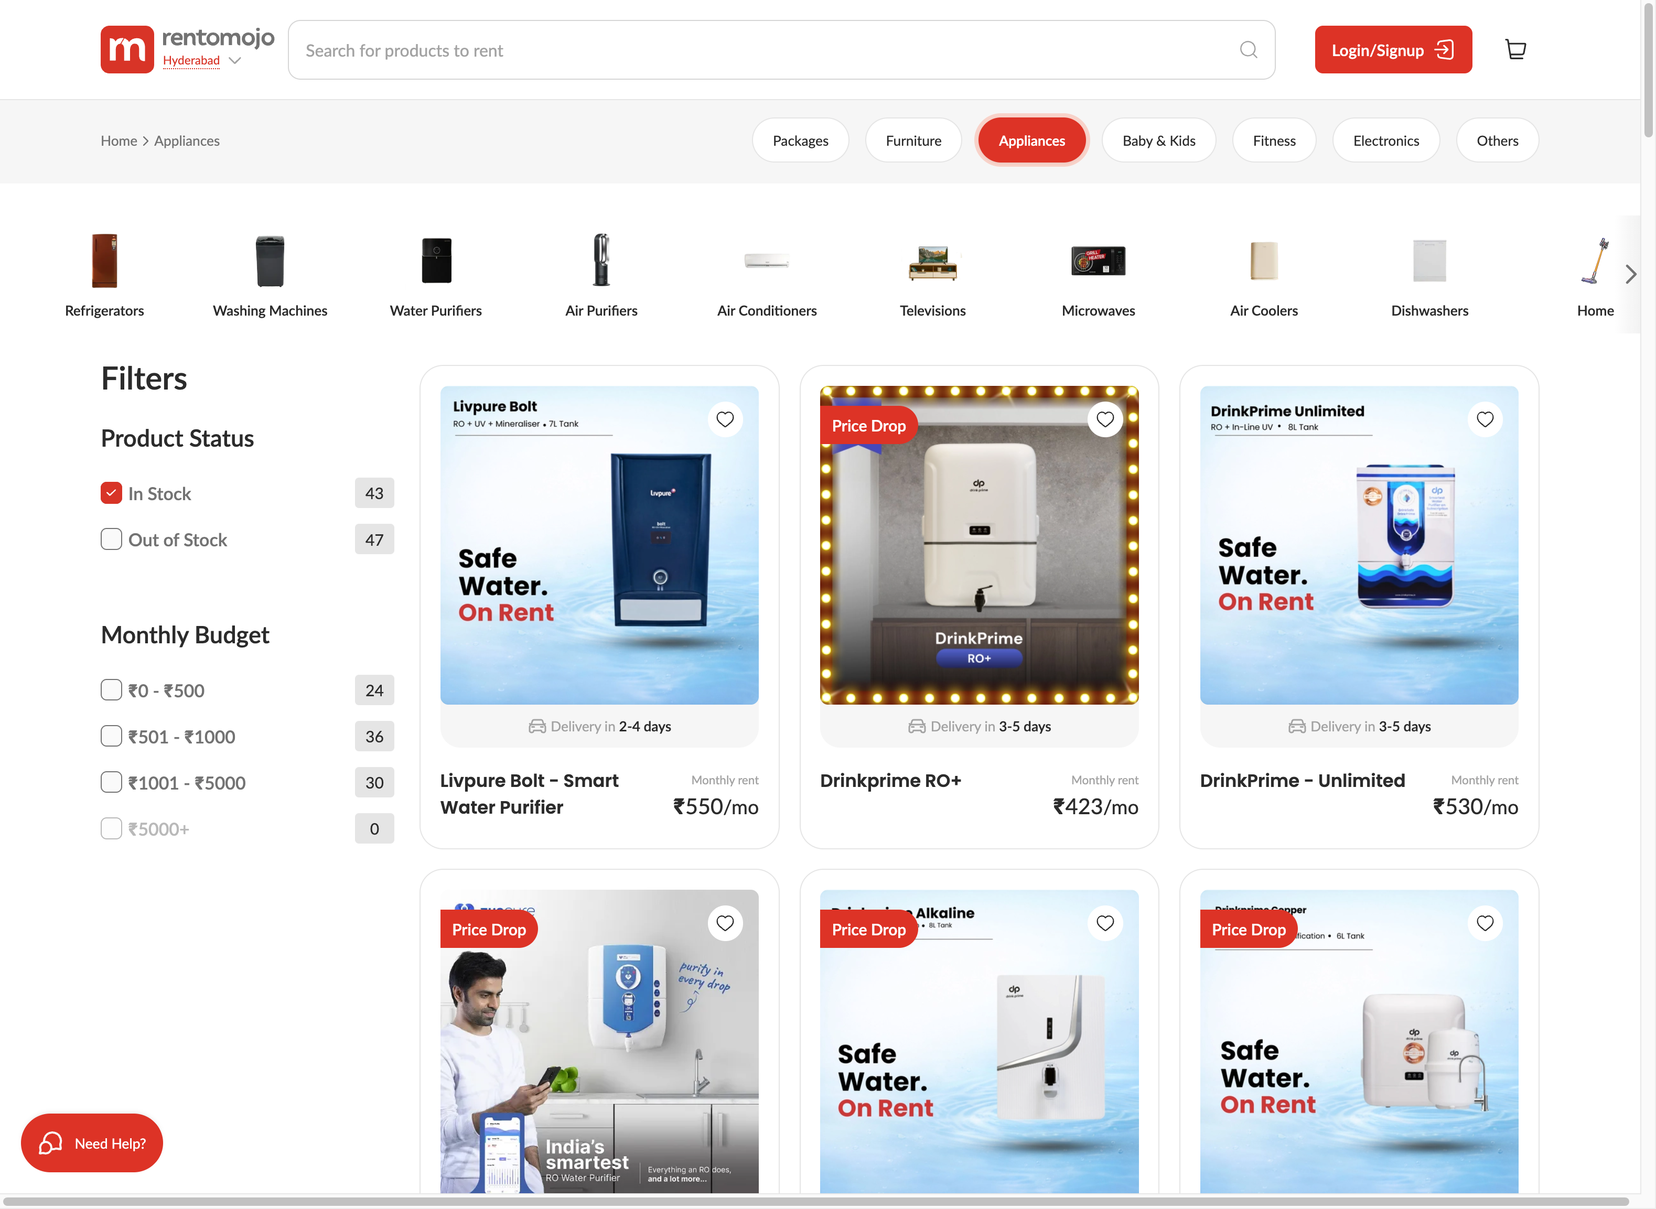Wishlist the Drinkprime Copper heart icon
The height and width of the screenshot is (1209, 1656).
pyautogui.click(x=1485, y=923)
